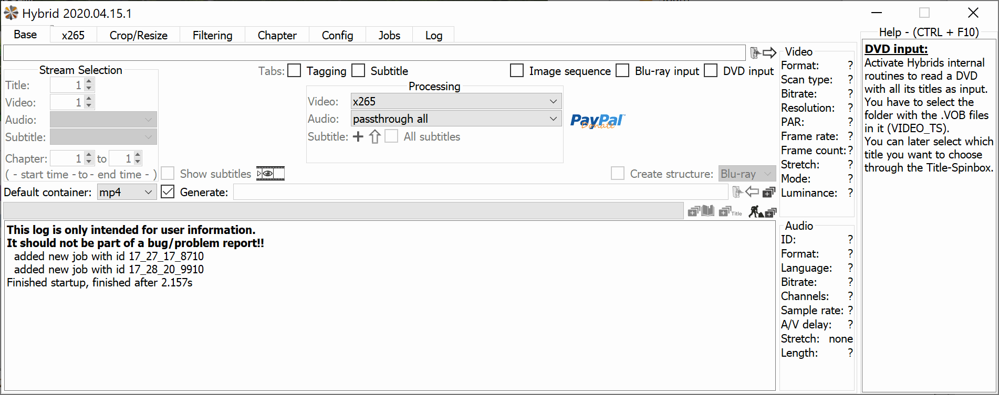Click the add chapters book icon
This screenshot has height=395, width=999.
pyautogui.click(x=701, y=211)
